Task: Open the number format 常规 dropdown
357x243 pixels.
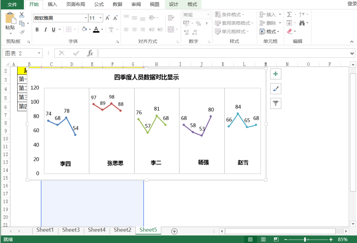Action: coord(208,15)
